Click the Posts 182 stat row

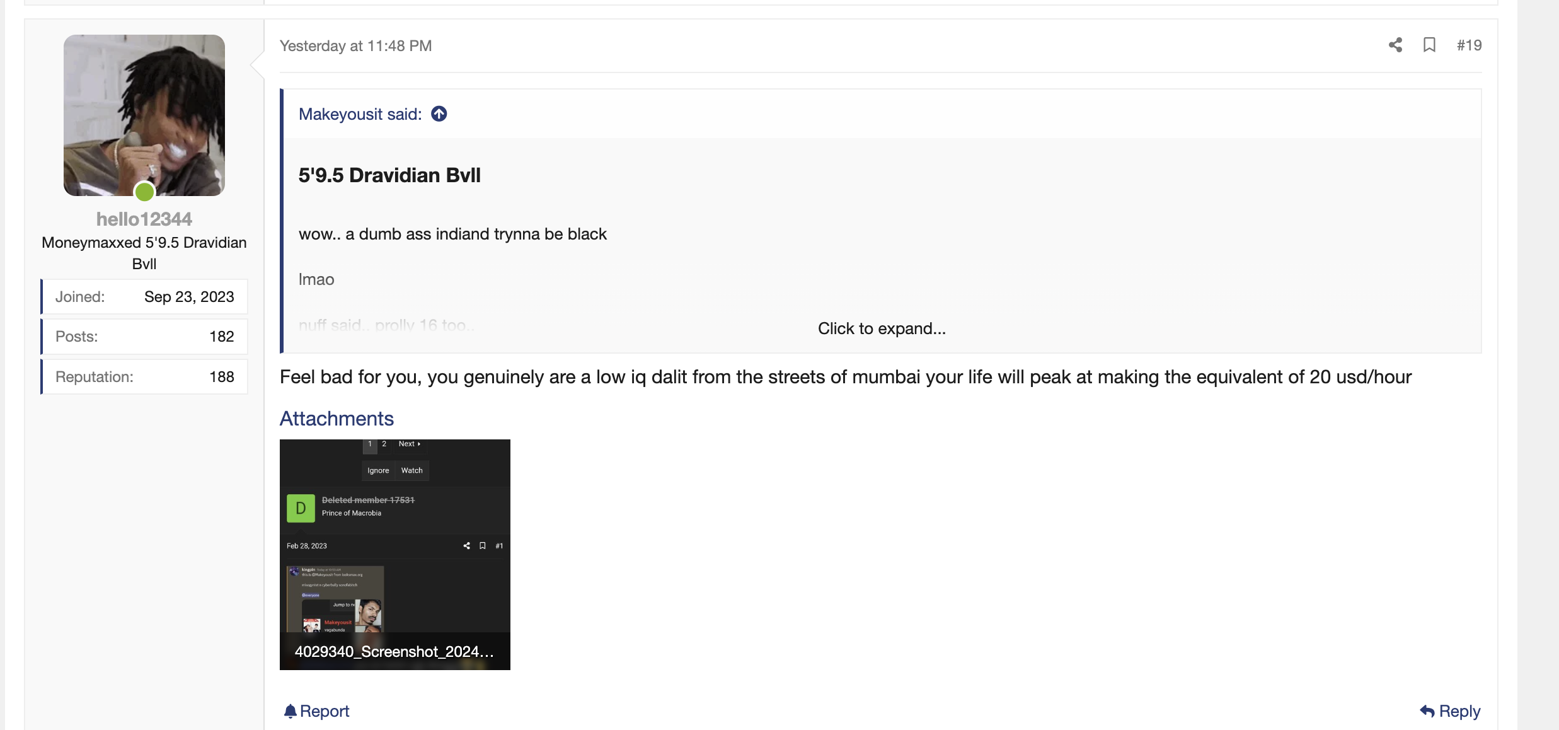(144, 337)
